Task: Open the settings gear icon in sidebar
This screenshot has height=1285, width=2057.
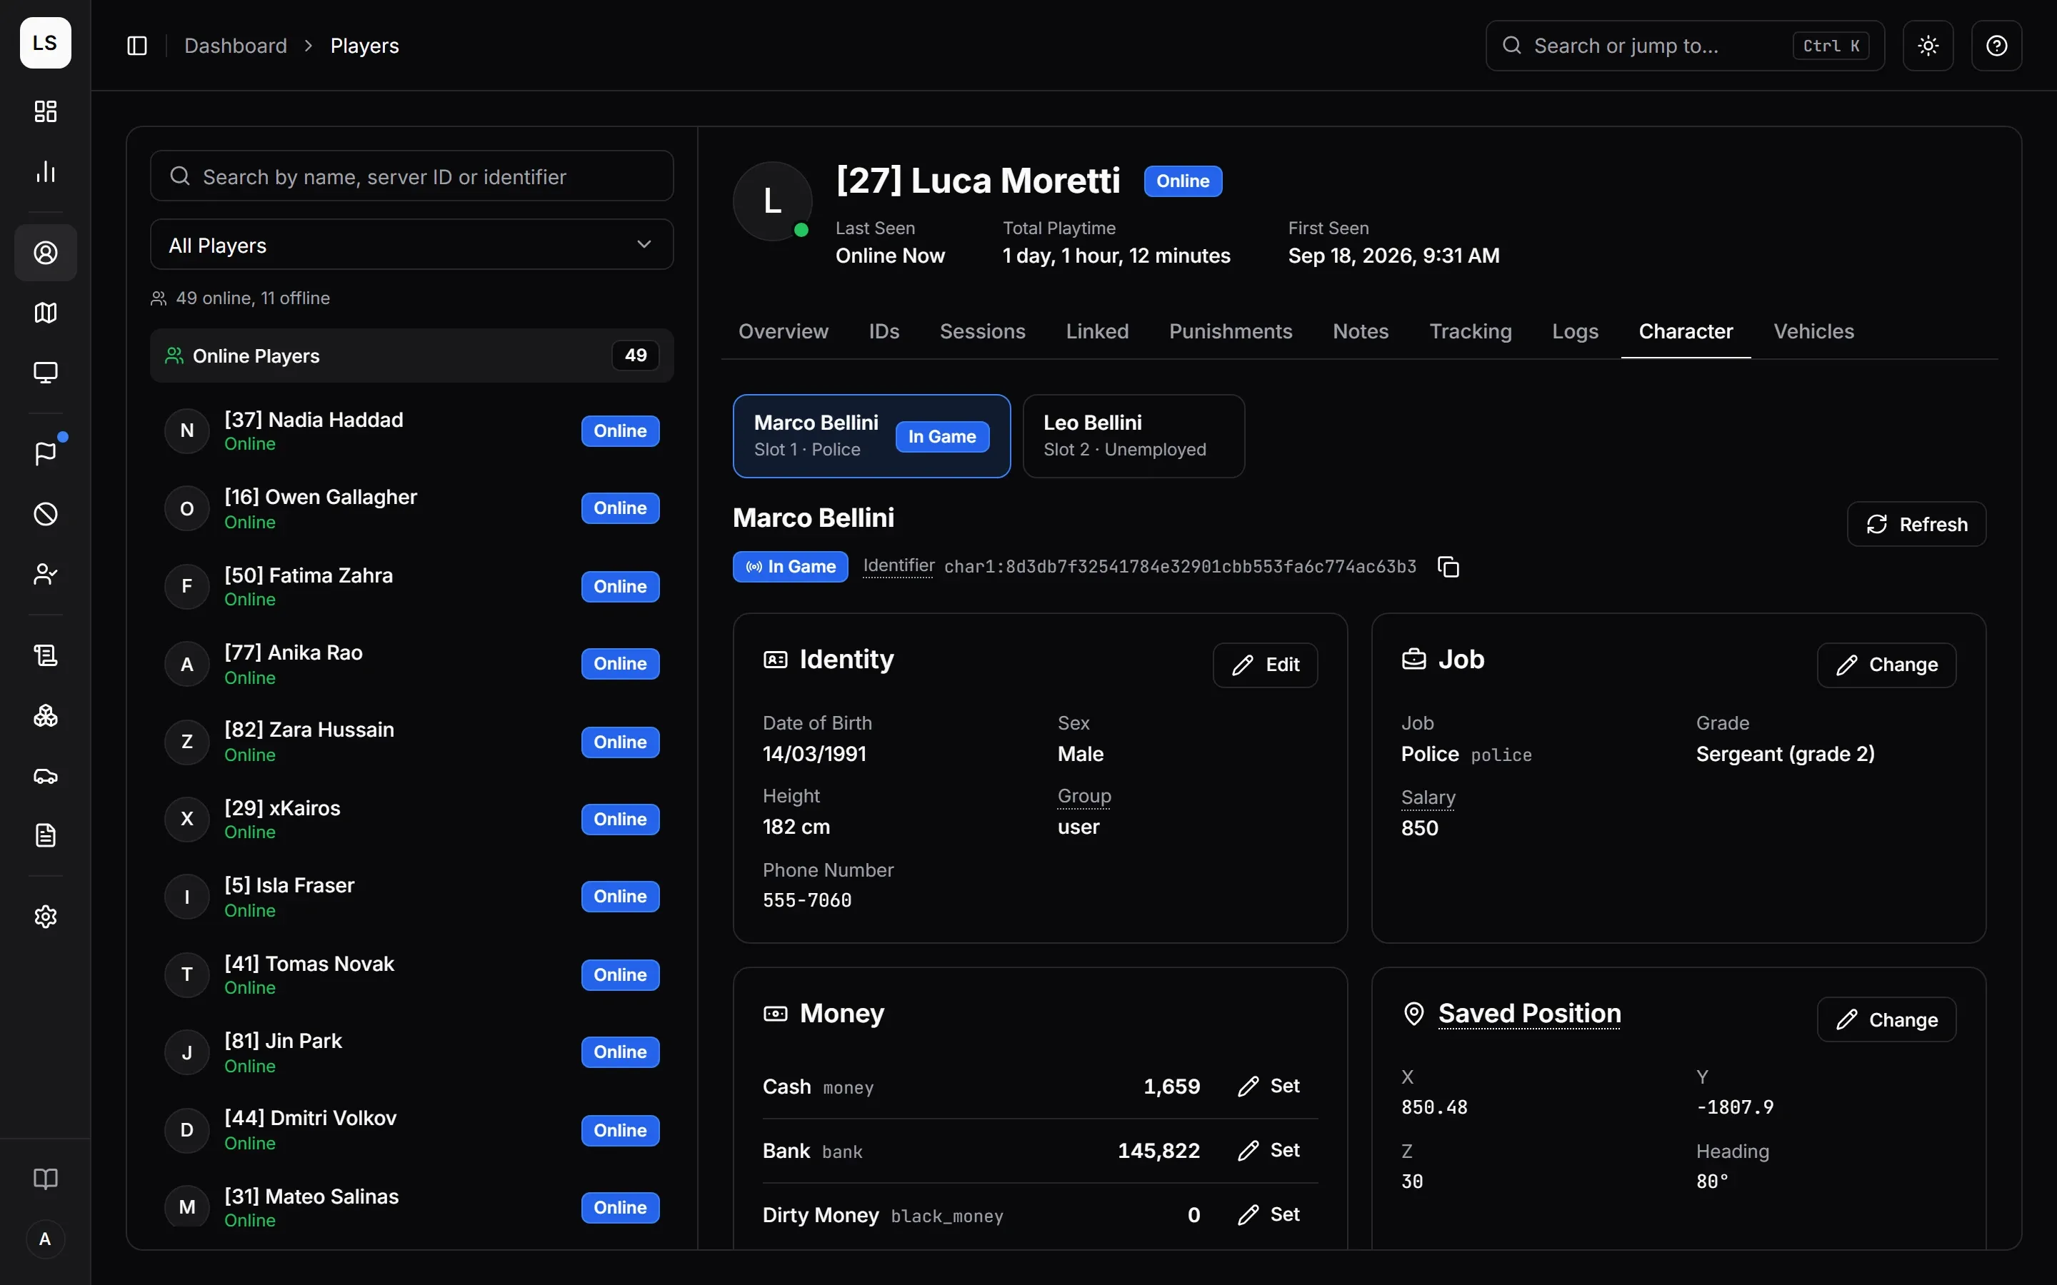Action: click(46, 917)
